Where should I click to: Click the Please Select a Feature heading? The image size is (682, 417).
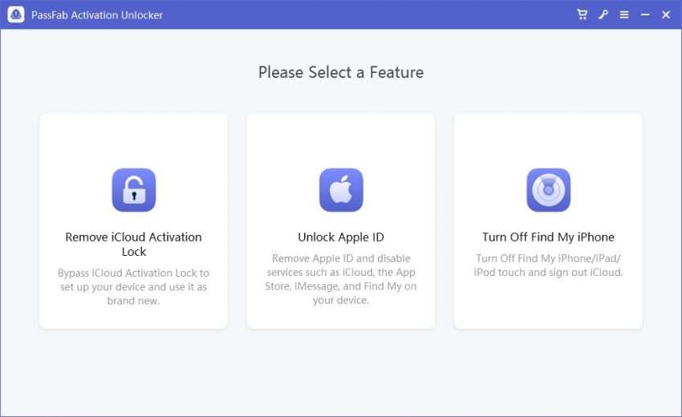(341, 72)
